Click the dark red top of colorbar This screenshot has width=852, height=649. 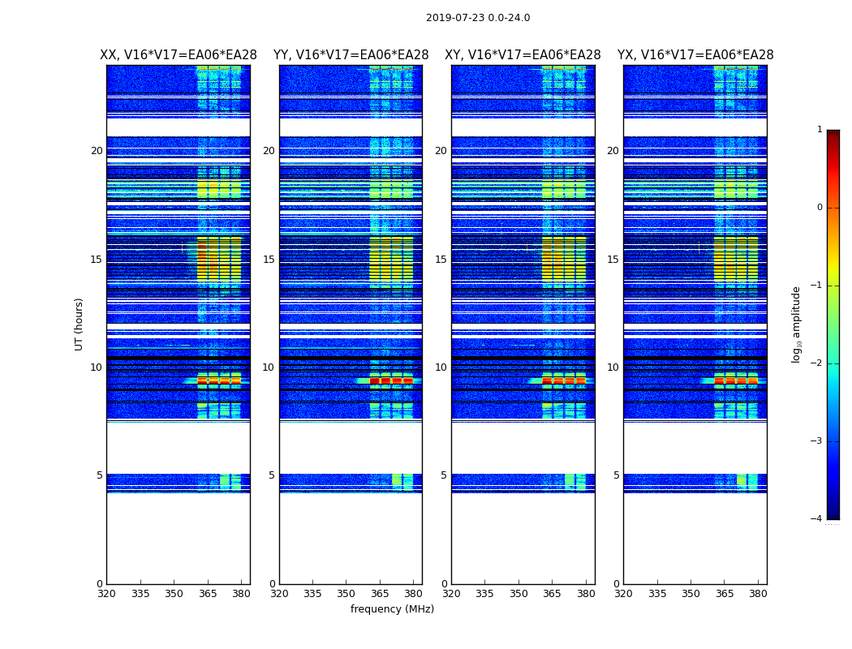pyautogui.click(x=833, y=137)
